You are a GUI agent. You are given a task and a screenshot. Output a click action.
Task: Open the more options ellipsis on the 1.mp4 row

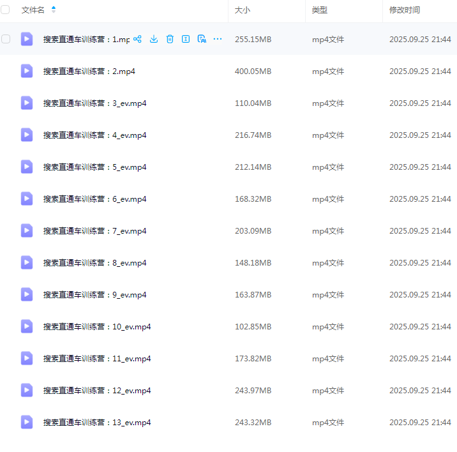[218, 39]
